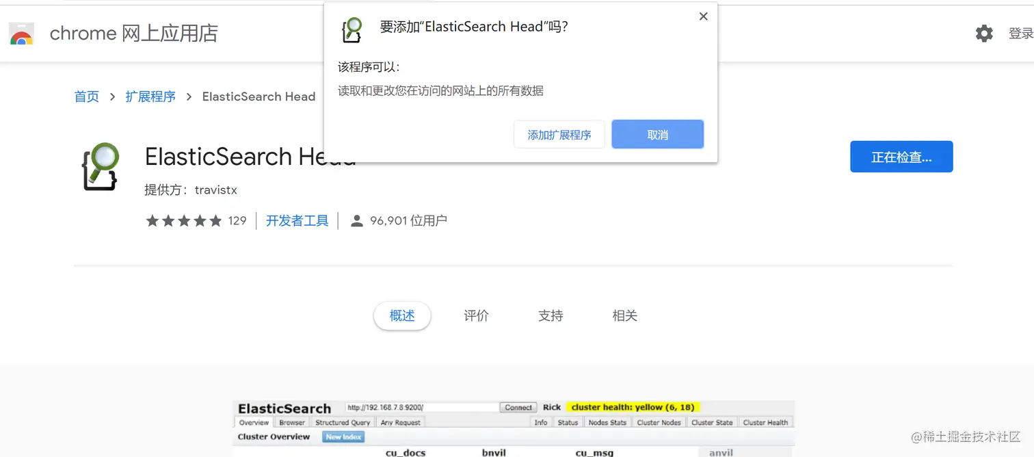Click the cu_msg index name in preview
This screenshot has height=457, width=1034.
pyautogui.click(x=594, y=452)
